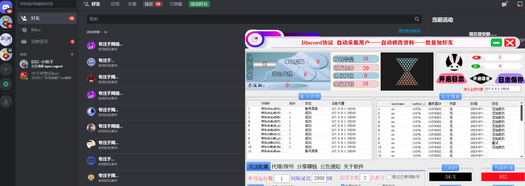Open Discord home direct messages icon
Screen dimensions: 525x186
(x=6, y=7)
